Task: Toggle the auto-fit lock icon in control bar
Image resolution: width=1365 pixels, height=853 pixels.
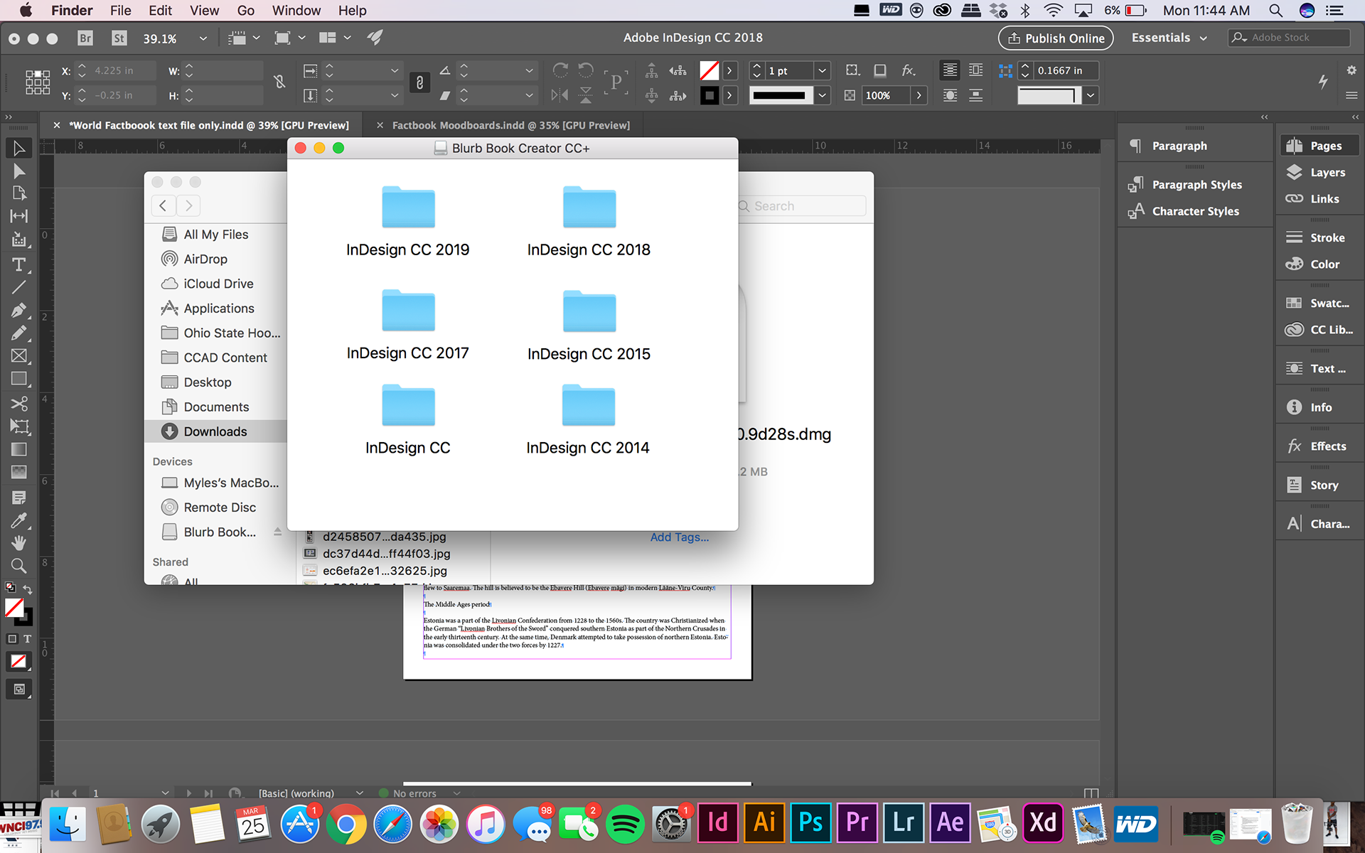Action: (x=419, y=82)
